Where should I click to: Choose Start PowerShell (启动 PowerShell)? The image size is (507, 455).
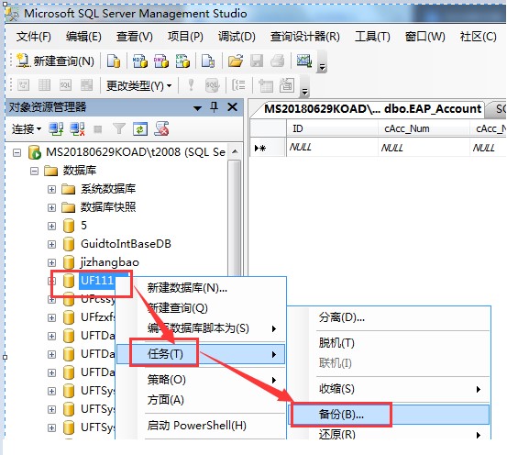[x=196, y=426]
